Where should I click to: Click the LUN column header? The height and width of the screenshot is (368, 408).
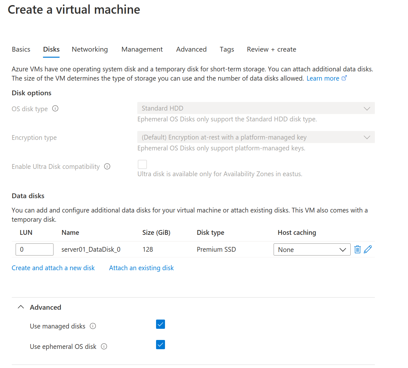click(26, 233)
